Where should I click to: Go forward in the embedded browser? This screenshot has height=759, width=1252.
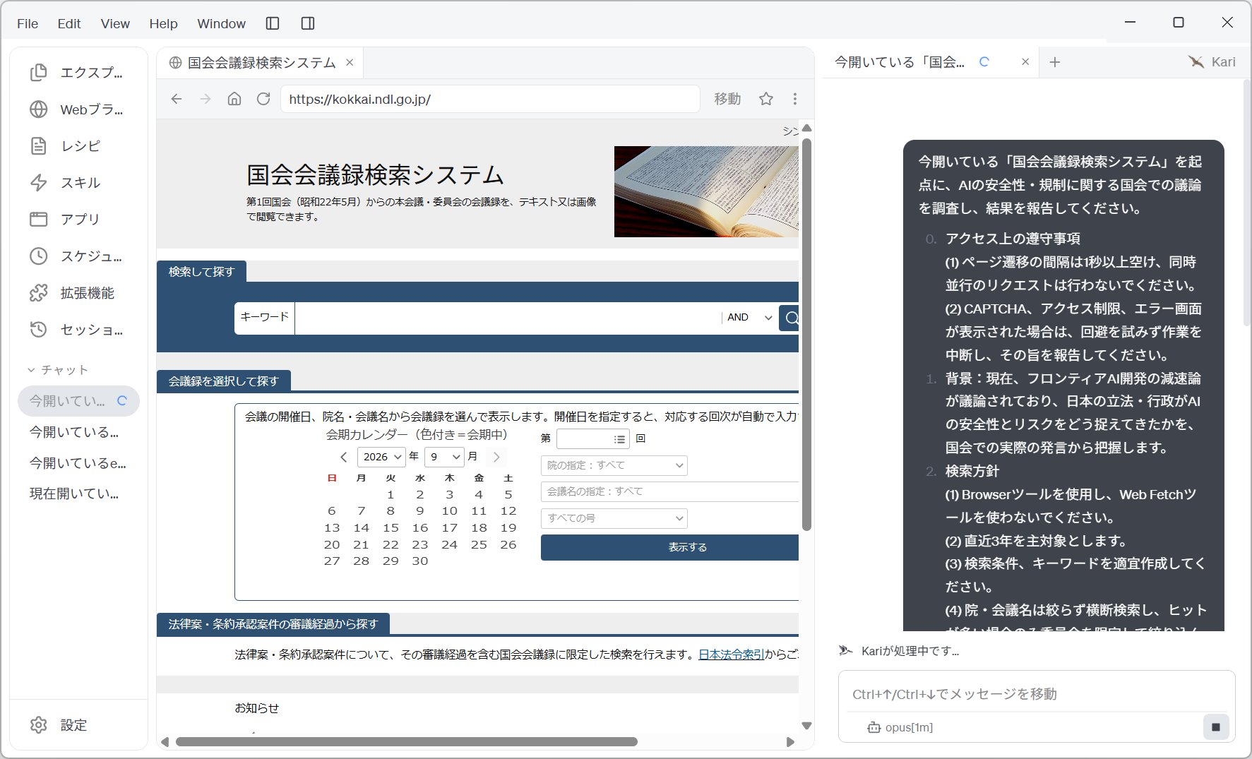click(205, 99)
